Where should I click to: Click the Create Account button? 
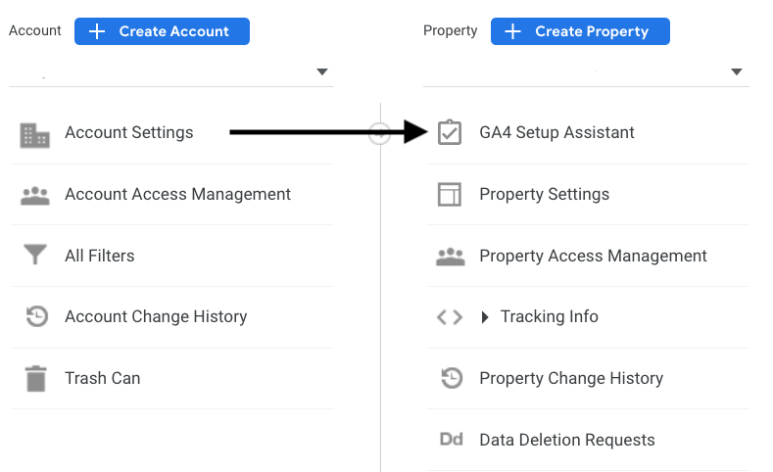(162, 31)
